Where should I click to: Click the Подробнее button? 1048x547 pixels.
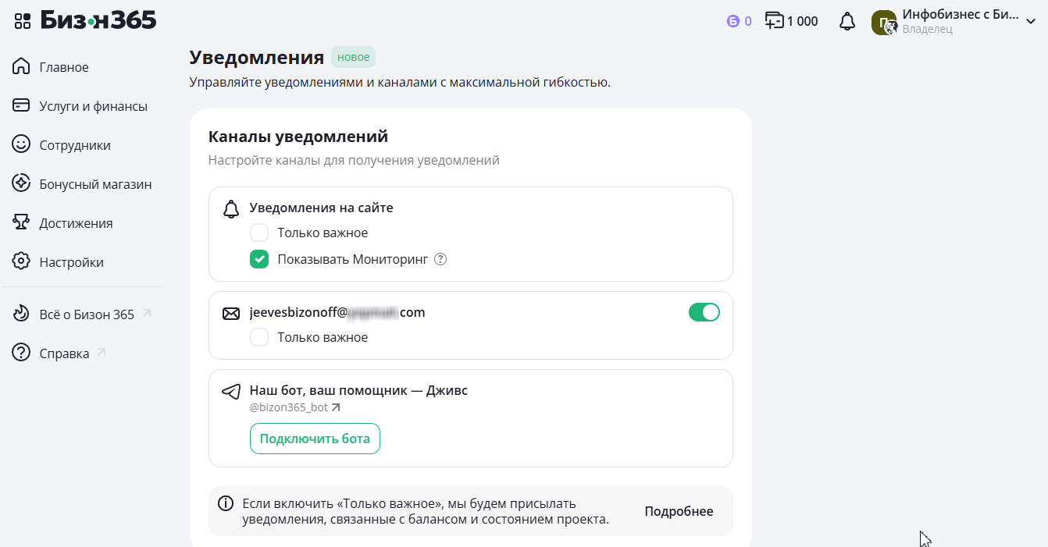[679, 511]
